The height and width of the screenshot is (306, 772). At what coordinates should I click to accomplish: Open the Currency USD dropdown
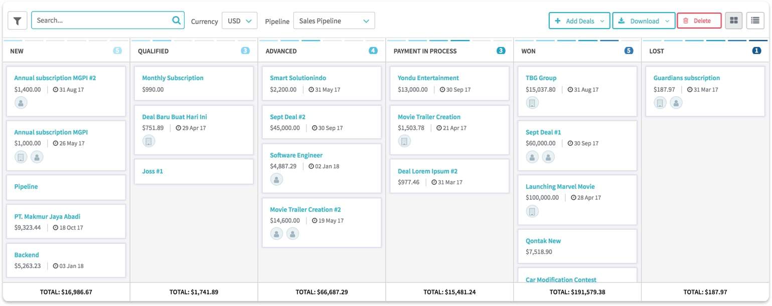[239, 21]
